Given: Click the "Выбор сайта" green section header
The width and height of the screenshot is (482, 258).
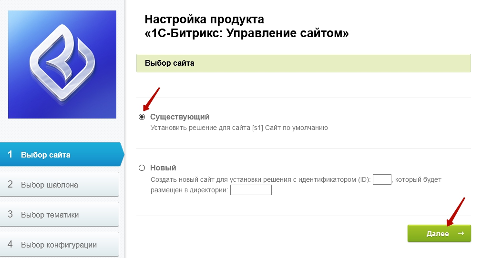Looking at the screenshot, I should click(x=303, y=63).
